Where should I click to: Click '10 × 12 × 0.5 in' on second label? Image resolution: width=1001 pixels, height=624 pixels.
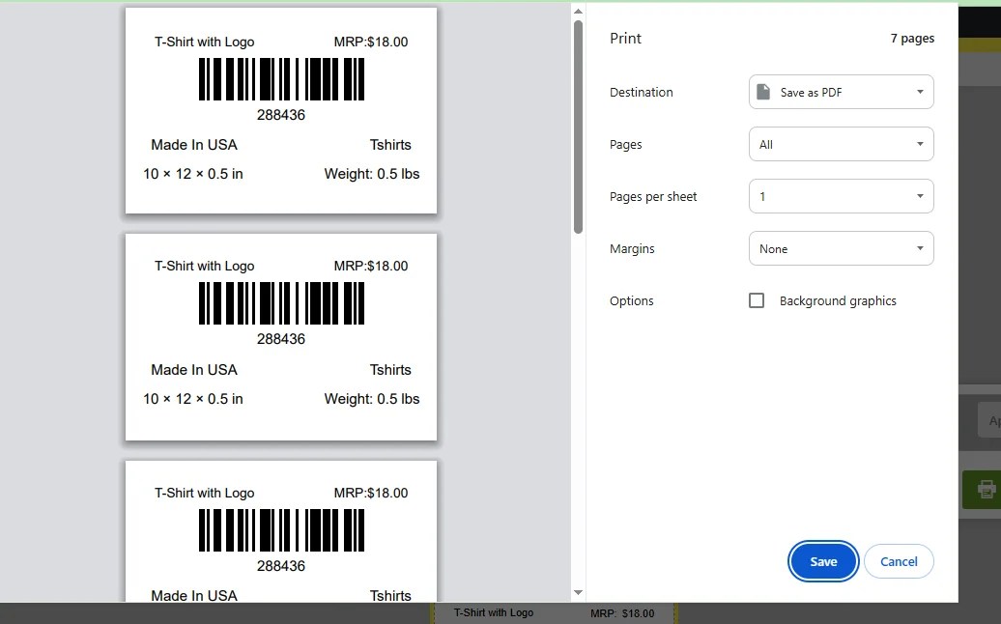click(x=193, y=399)
